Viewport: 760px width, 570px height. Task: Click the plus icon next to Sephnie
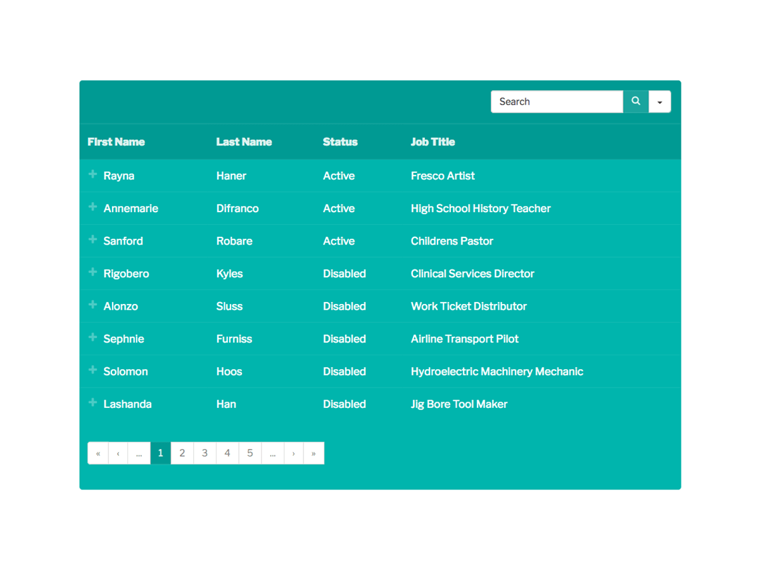pyautogui.click(x=92, y=338)
